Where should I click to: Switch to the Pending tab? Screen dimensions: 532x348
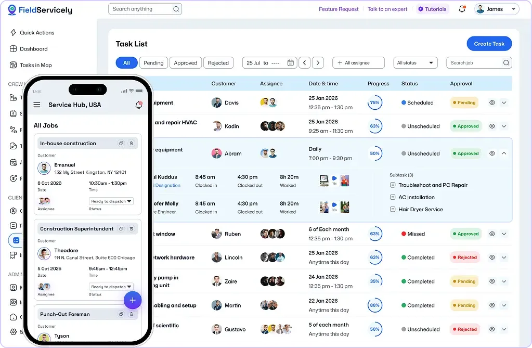click(x=153, y=62)
